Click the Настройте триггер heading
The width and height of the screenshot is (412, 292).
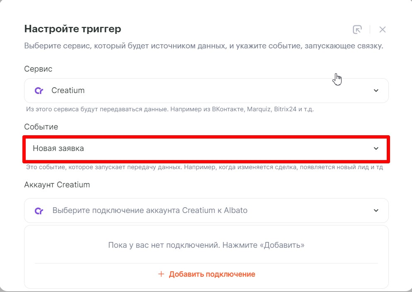pos(73,29)
